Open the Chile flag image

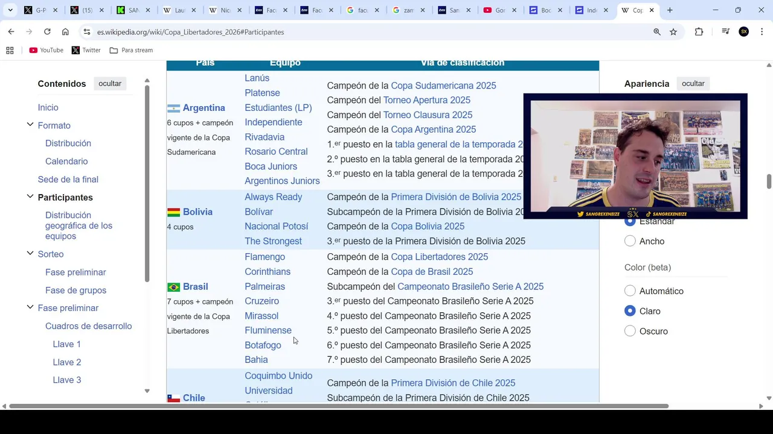coord(173,398)
